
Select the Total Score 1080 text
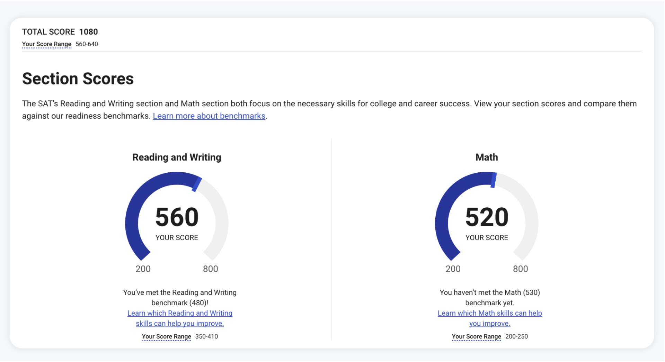click(x=60, y=31)
